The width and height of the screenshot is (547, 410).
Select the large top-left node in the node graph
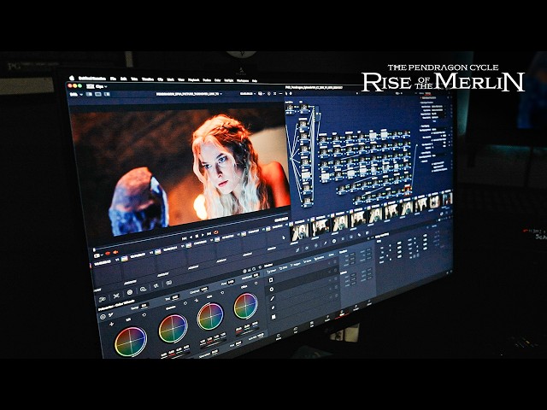click(290, 108)
